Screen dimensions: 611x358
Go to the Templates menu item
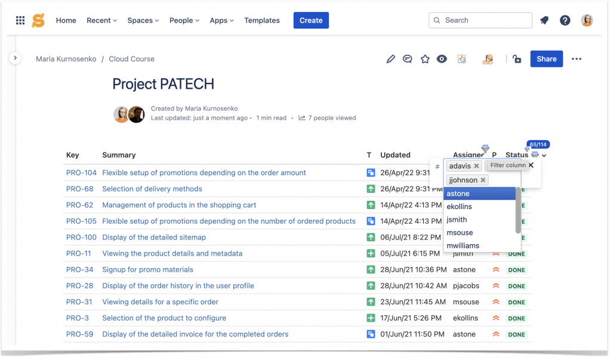point(261,20)
